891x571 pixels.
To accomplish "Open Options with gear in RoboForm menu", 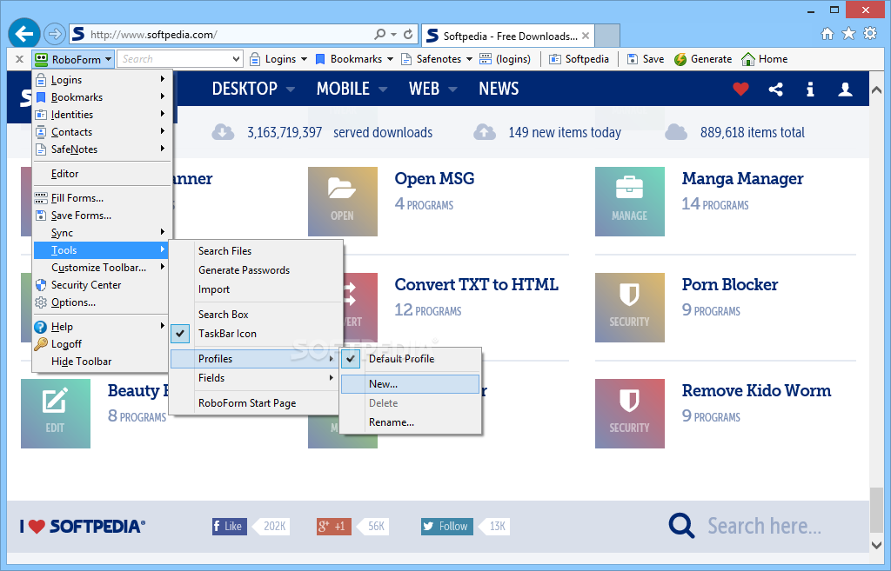I will click(x=101, y=302).
